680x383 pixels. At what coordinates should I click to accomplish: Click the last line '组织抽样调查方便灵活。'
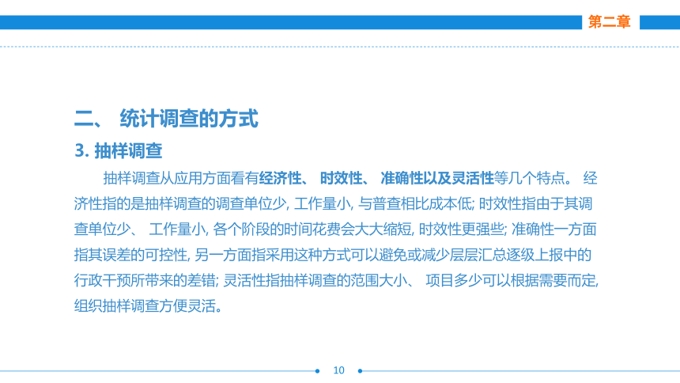149,306
